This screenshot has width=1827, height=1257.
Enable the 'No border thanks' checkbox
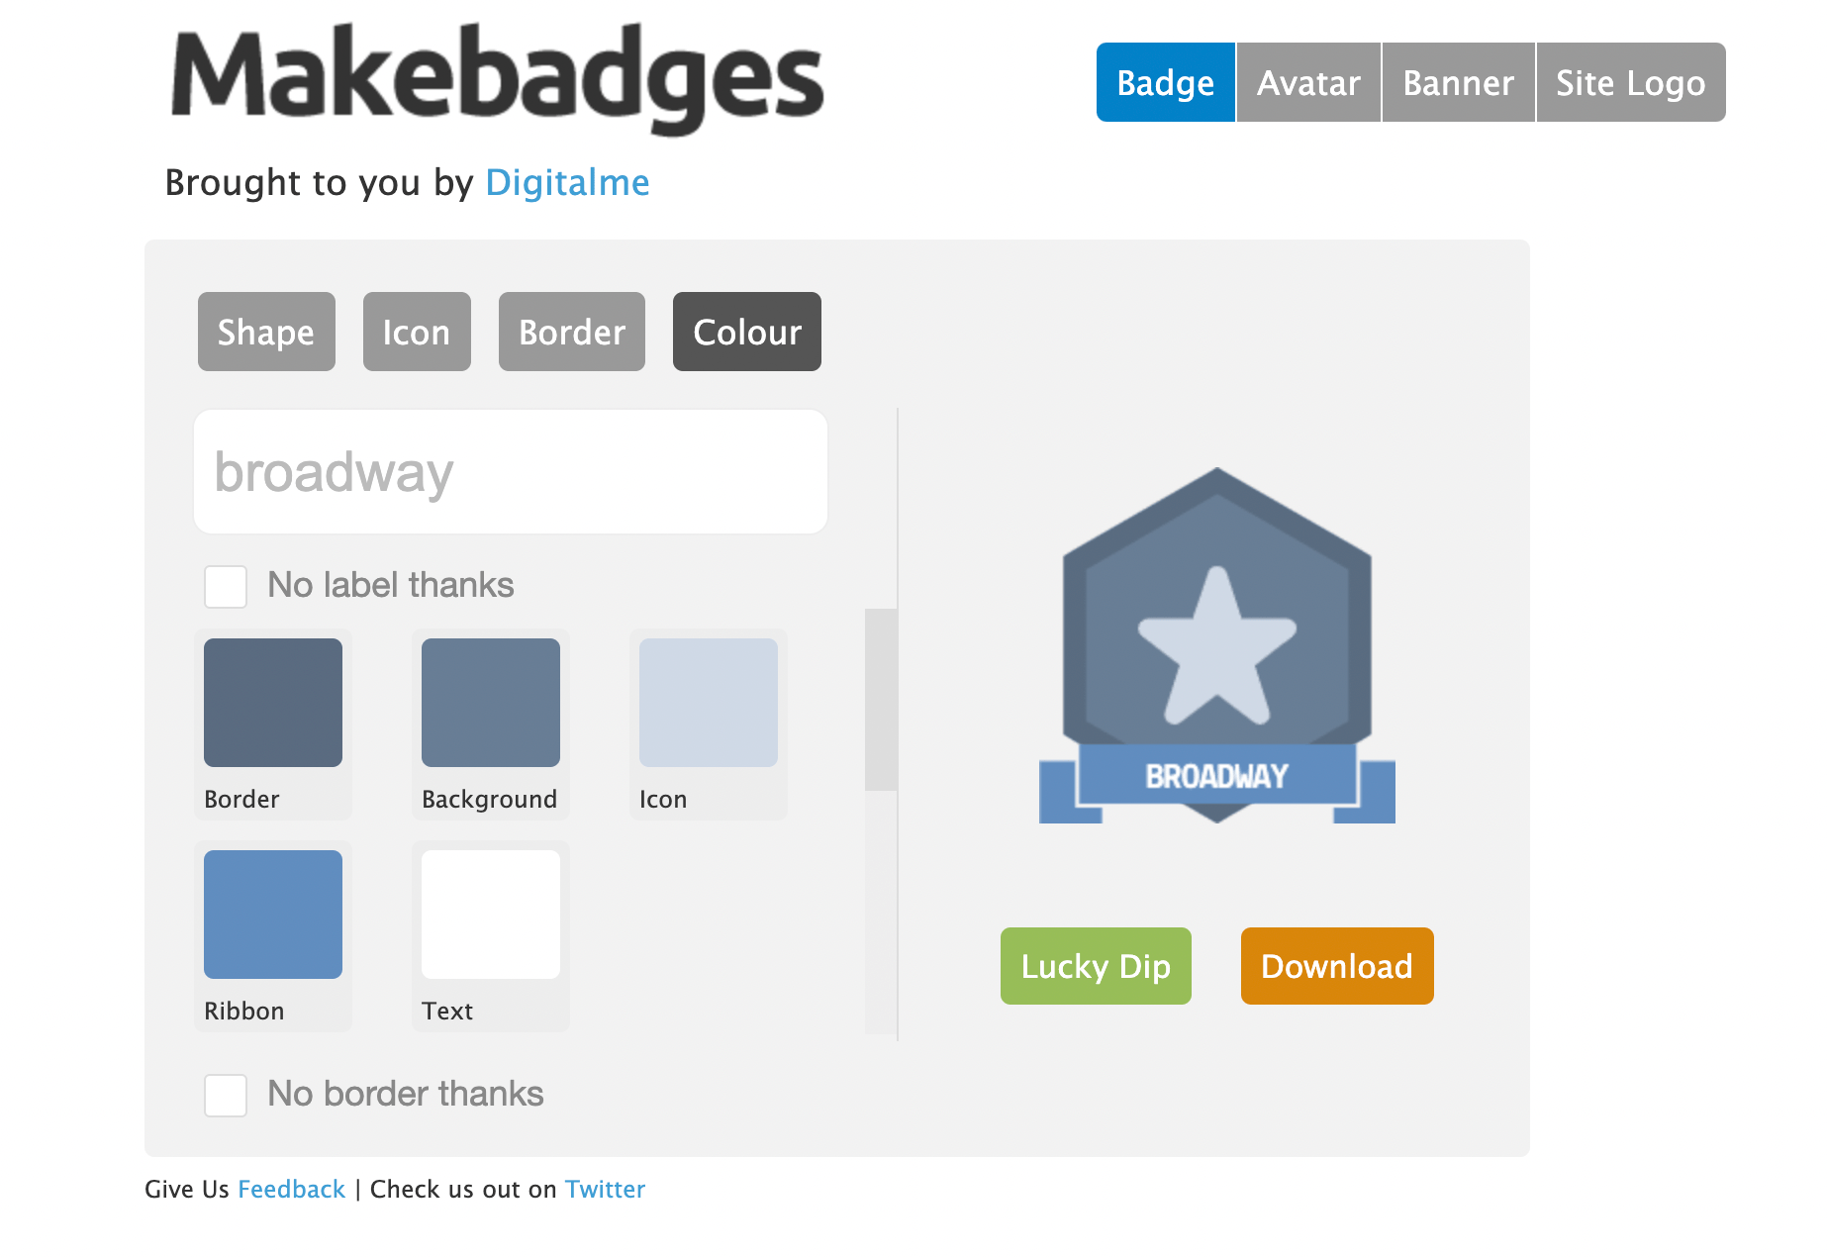point(226,1096)
